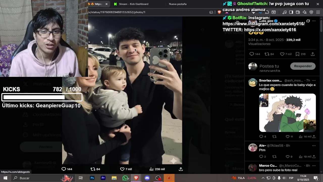Click the Brave VPN shield icon
This screenshot has height=182, width=323.
coord(311,12)
